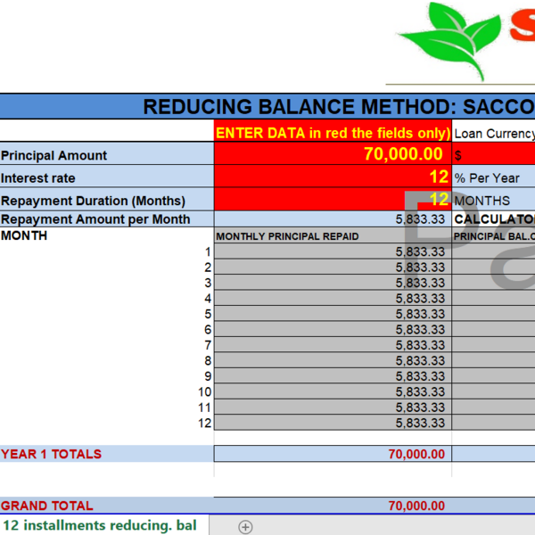Viewport: 535px width, 535px height.
Task: Select the green leaf logo image
Action: pyautogui.click(x=449, y=40)
